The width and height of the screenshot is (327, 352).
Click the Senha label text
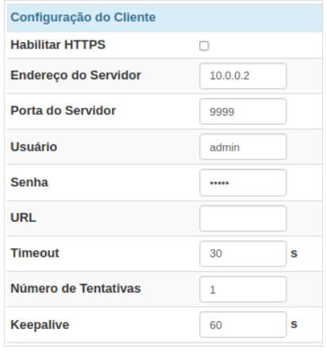[29, 182]
